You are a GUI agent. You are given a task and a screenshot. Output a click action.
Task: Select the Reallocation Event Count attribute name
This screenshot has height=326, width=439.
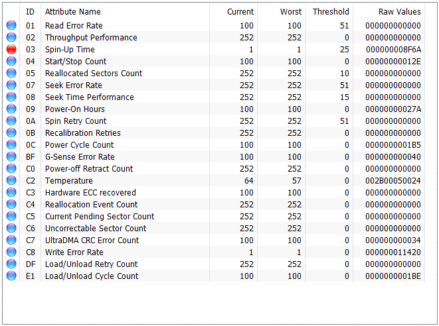(91, 204)
